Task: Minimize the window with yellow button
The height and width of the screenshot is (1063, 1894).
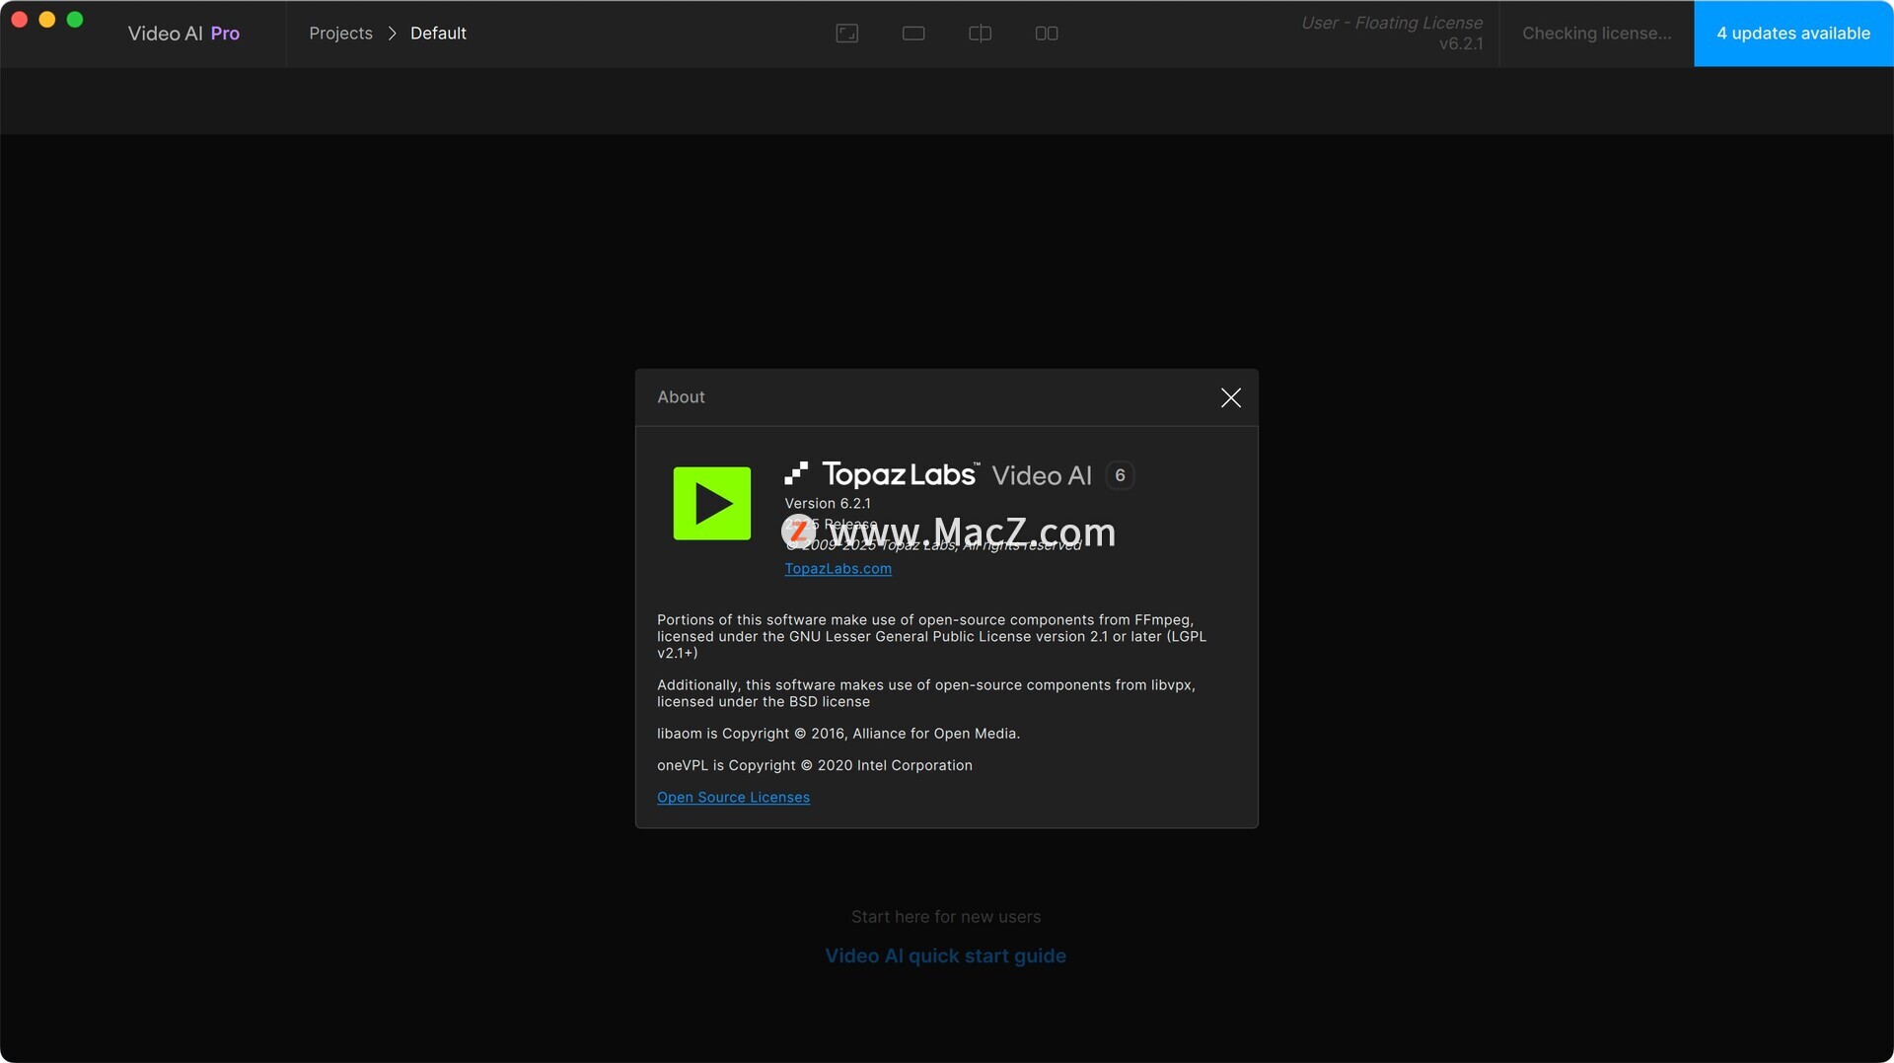Action: 46,20
